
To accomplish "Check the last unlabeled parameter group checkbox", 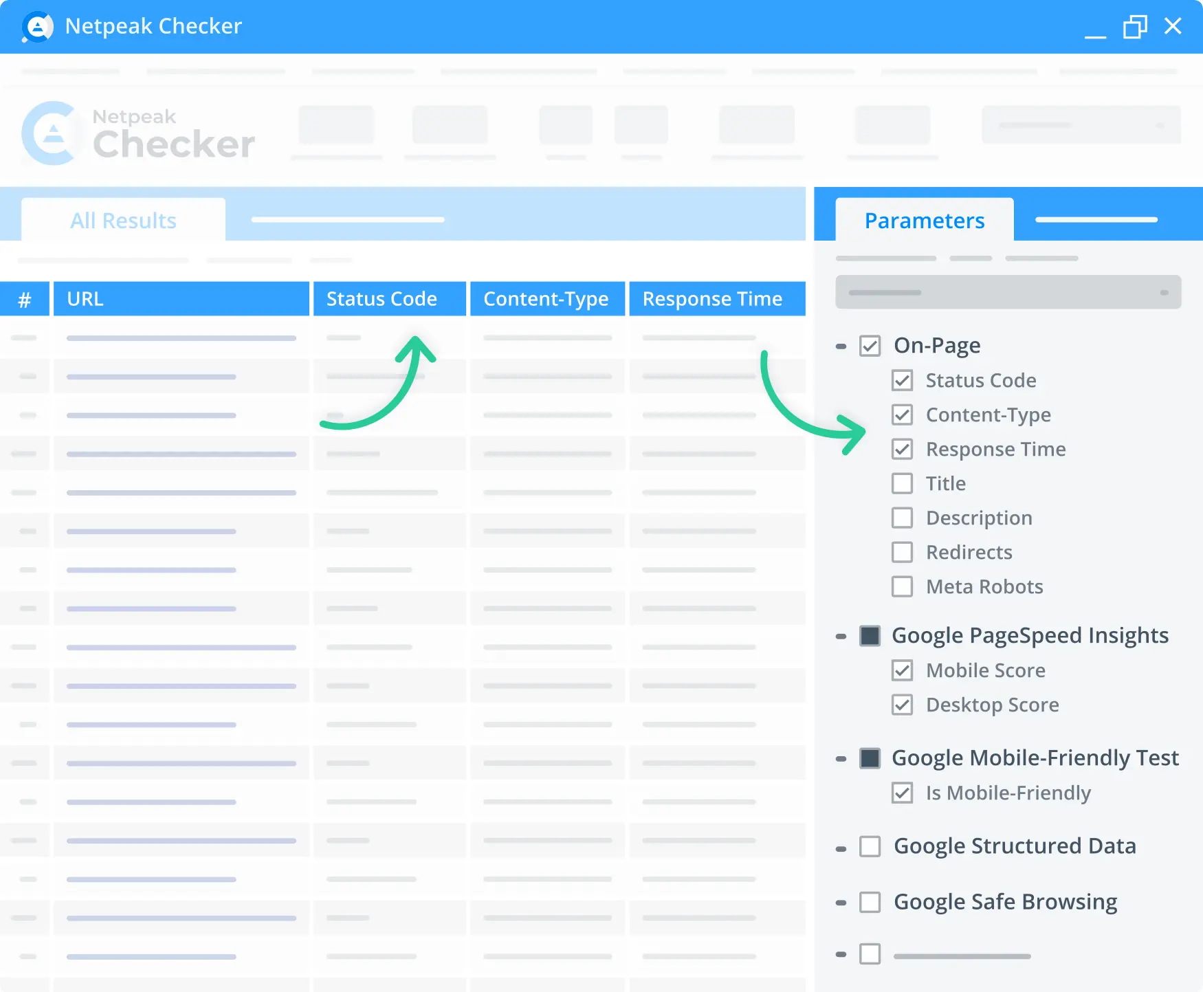I will 870,954.
